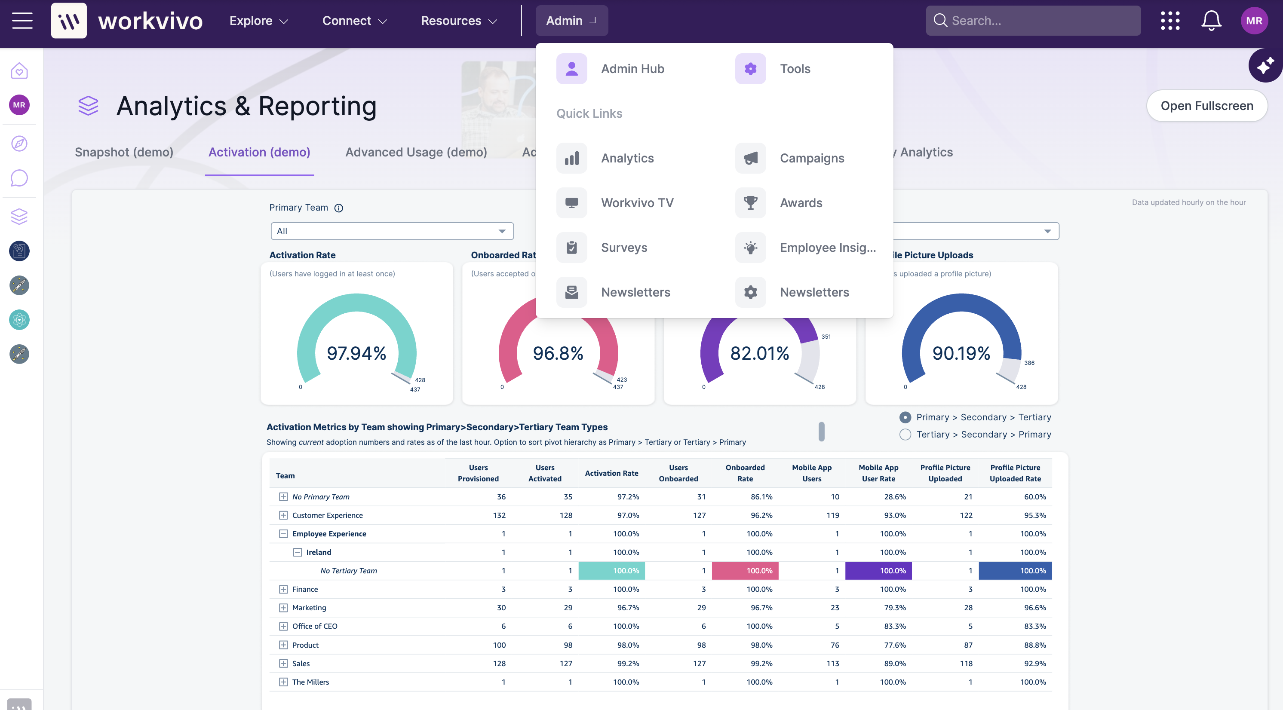
Task: Expand the Finance team row
Action: click(x=283, y=589)
